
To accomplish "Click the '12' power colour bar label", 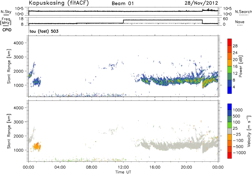I will (x=235, y=73).
